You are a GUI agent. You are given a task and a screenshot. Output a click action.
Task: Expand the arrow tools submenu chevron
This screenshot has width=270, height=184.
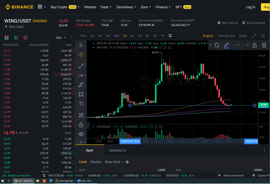85,75
